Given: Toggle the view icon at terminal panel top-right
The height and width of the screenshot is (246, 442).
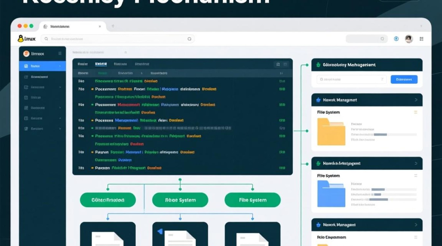Looking at the screenshot, I should [x=278, y=64].
